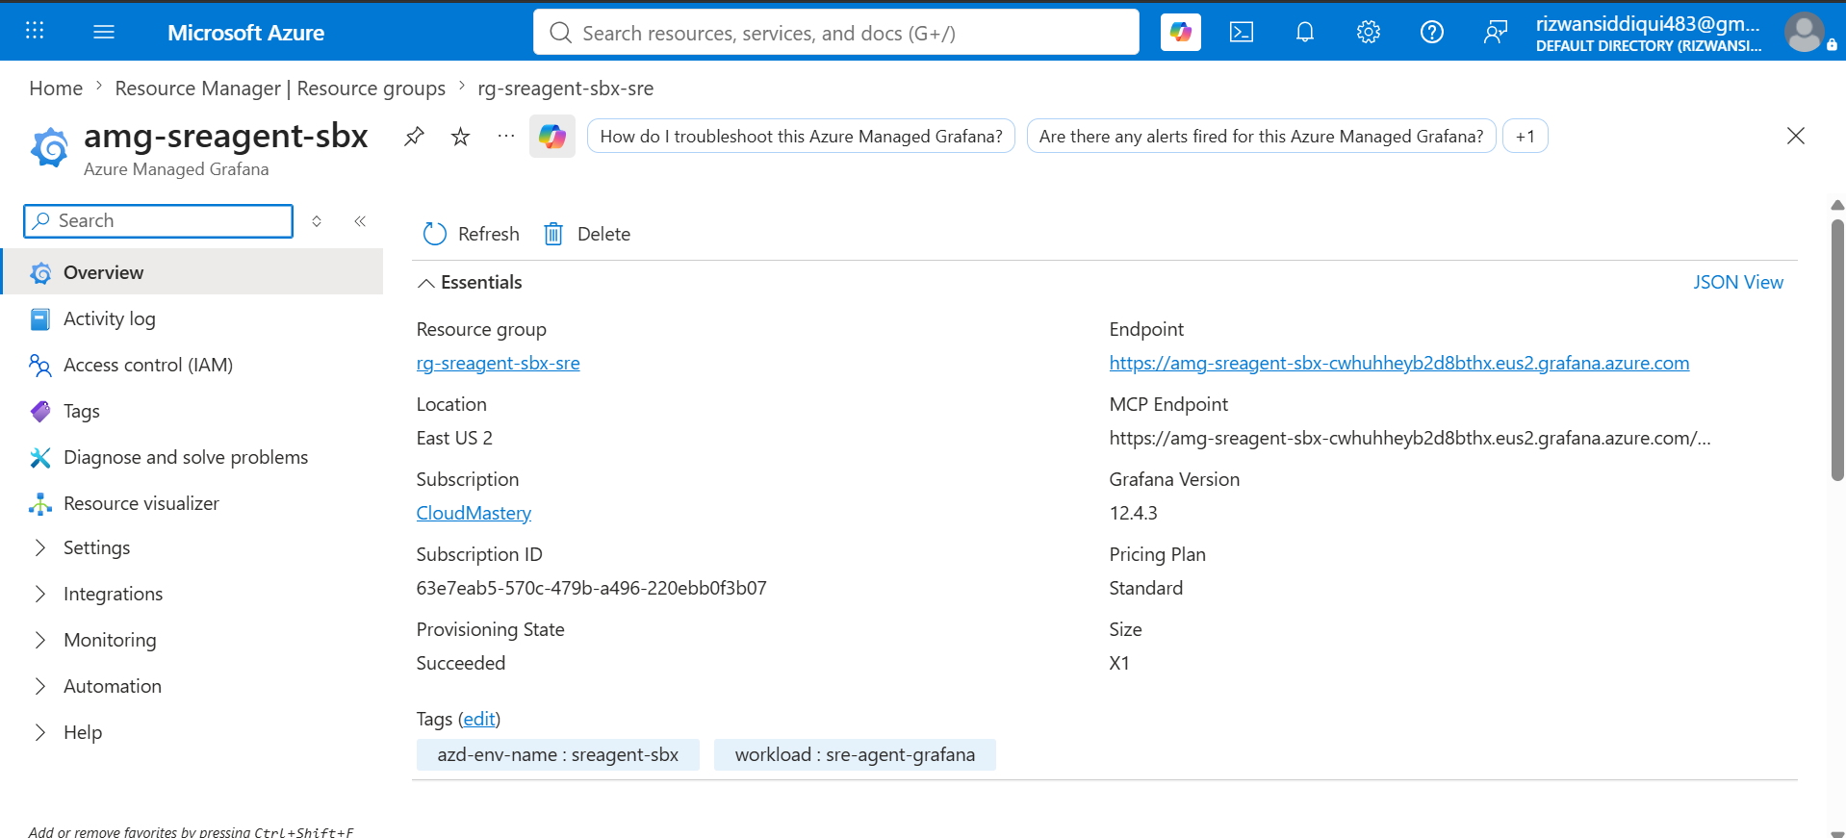1846x838 pixels.
Task: Open Cloud Shell terminal icon
Action: tap(1242, 32)
